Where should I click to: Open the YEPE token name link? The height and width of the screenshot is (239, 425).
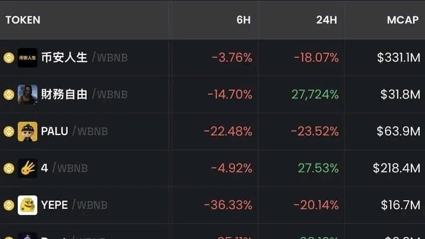tap(54, 205)
